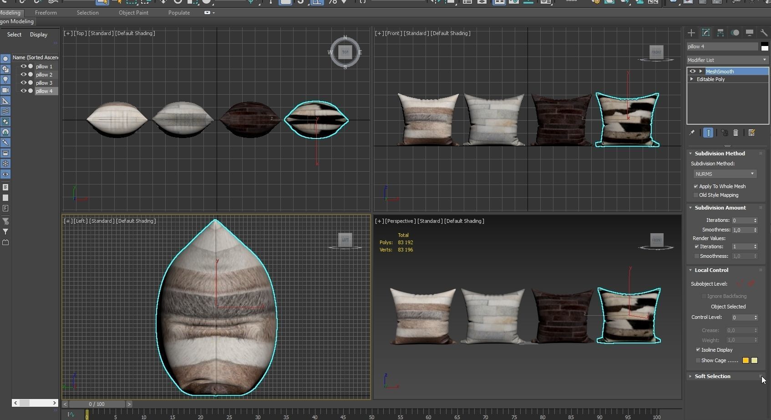Enable Show Cage checkbox
The width and height of the screenshot is (771, 420).
pos(698,360)
